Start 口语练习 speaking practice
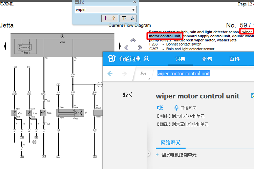Viewport: 254px width, 169px height. (x=185, y=108)
